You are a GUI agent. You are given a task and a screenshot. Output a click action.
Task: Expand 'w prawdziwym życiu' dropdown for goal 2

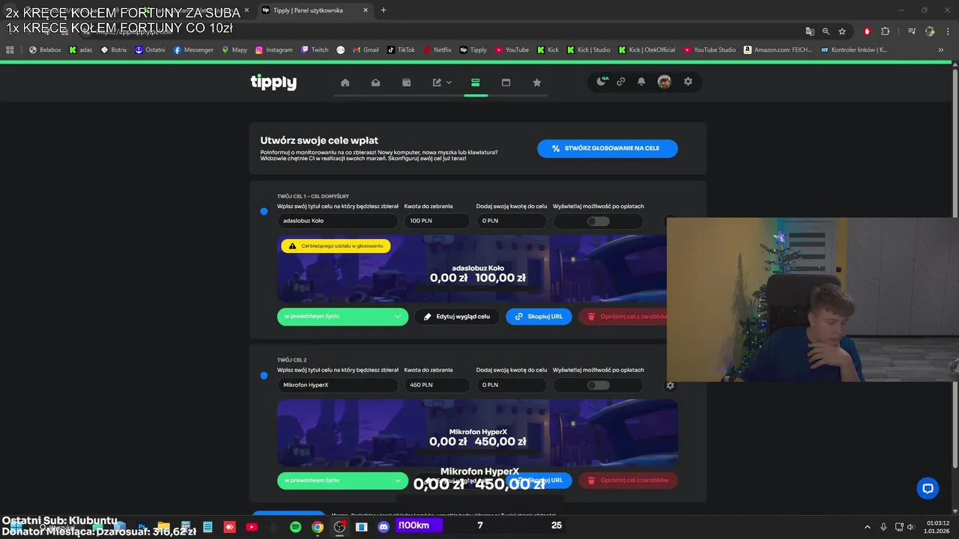[x=342, y=481]
